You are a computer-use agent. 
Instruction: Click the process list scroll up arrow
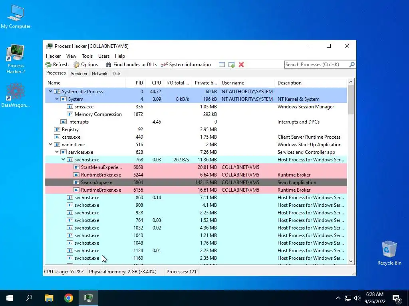351,82
